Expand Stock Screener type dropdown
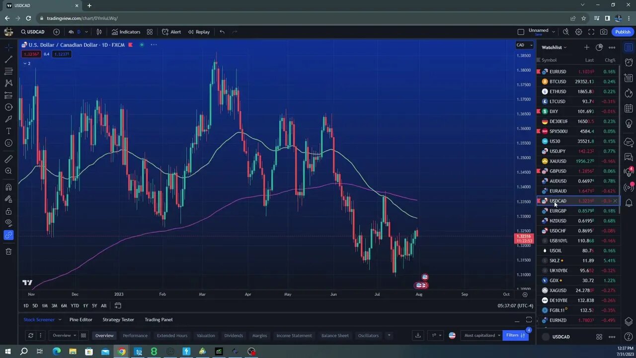Viewport: 636px width, 358px height. coord(60,320)
